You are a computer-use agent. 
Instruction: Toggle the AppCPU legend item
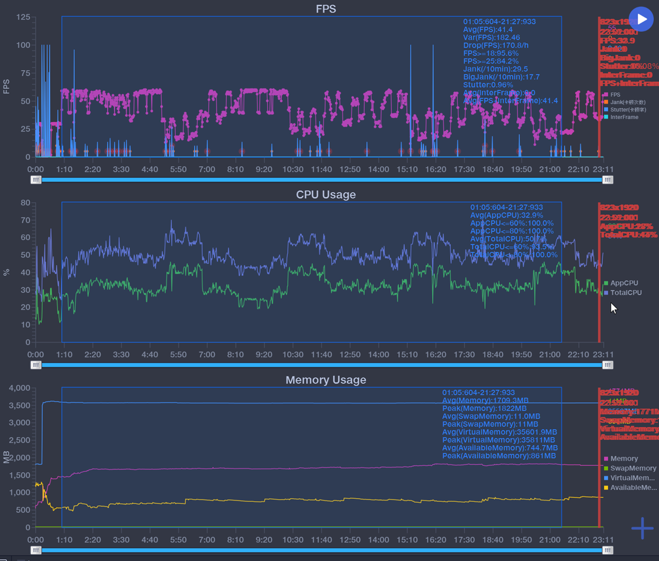(623, 283)
